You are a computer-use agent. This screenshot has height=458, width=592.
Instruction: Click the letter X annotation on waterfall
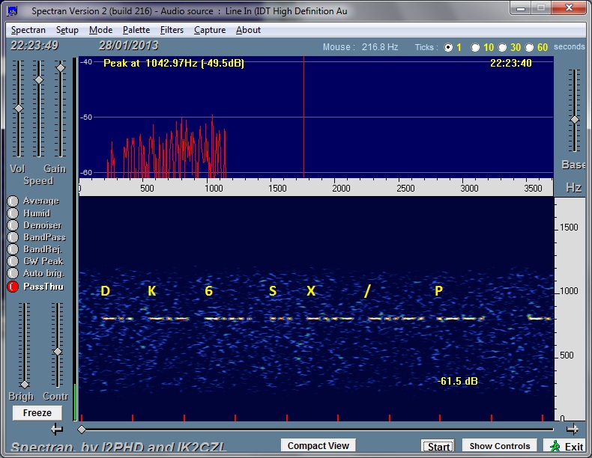(311, 291)
